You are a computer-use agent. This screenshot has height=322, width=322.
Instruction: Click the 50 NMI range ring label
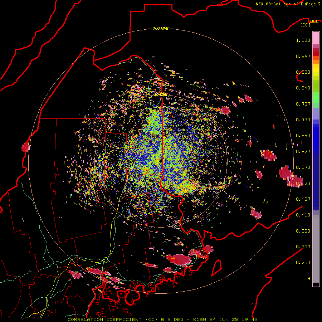click(161, 95)
